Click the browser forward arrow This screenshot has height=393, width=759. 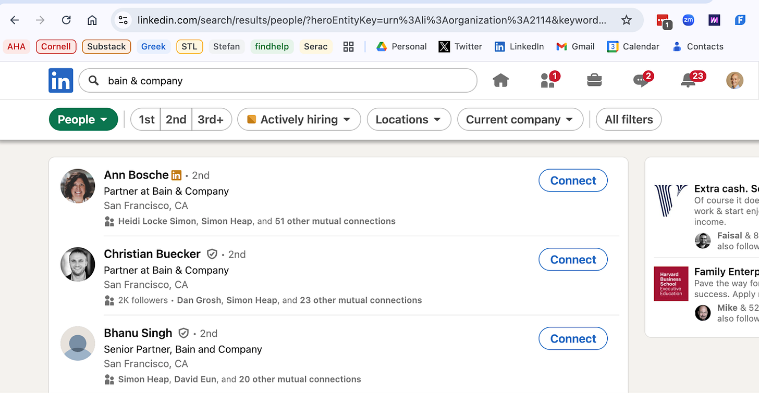[x=40, y=20]
